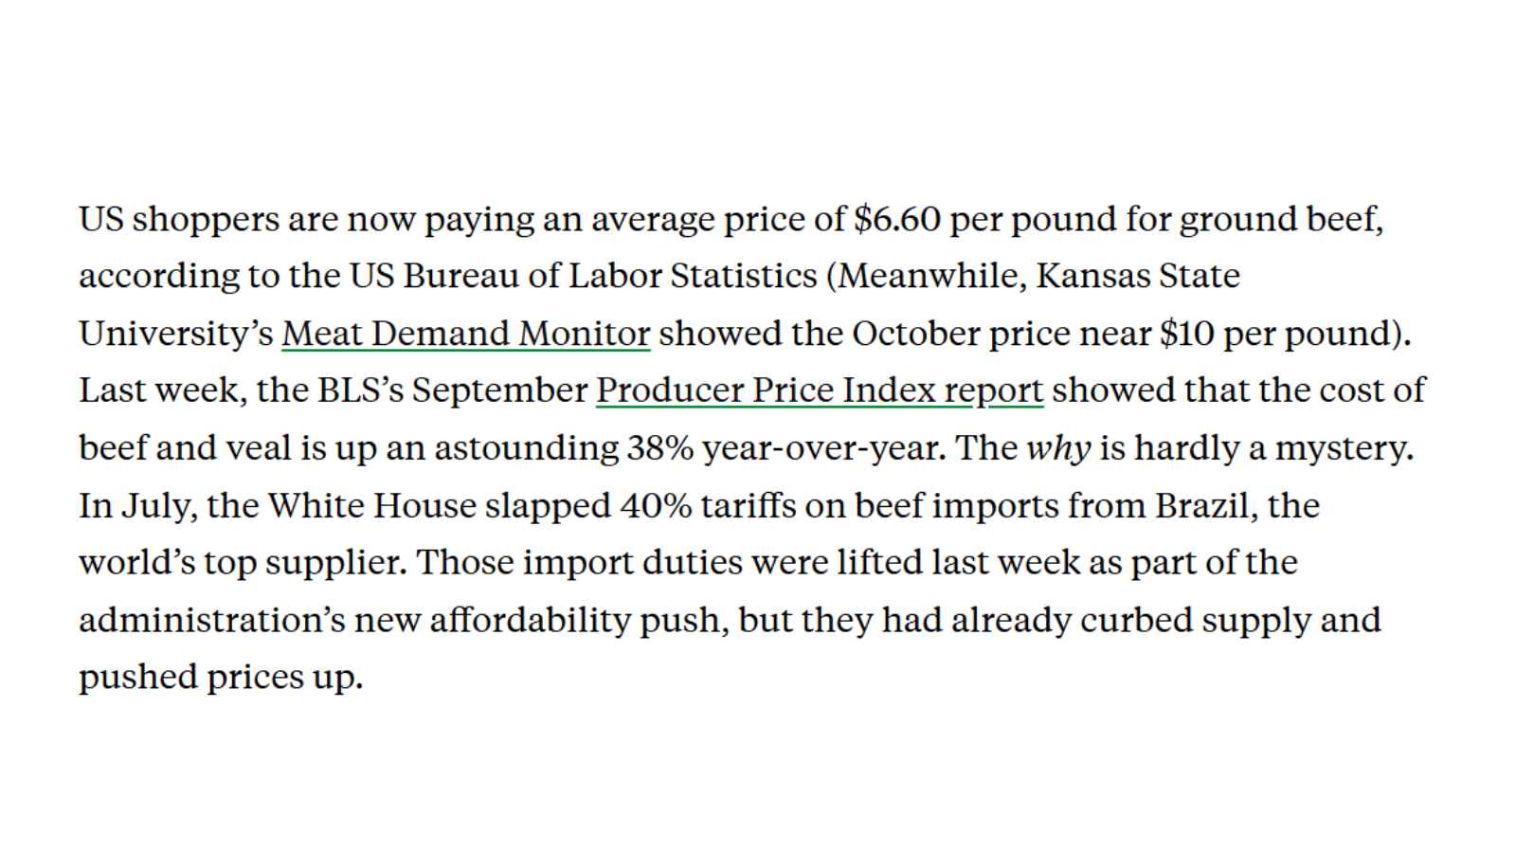Viewport: 1516px width, 853px height.
Task: Click the "$10" price figure
Action: (1186, 334)
